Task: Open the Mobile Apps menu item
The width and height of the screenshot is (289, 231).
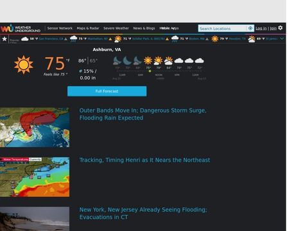Action: 169,28
